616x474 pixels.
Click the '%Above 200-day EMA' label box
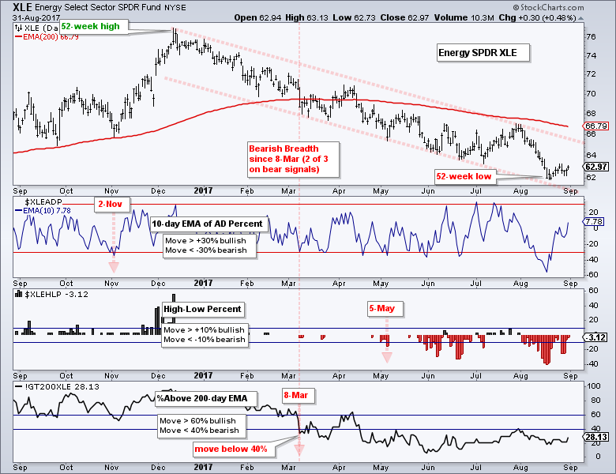tap(206, 398)
